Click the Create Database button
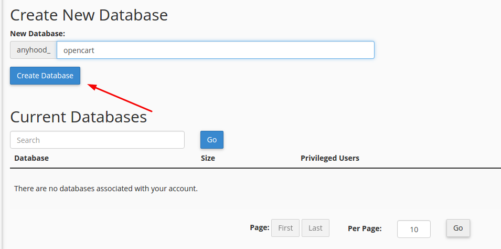The width and height of the screenshot is (501, 249). tap(45, 76)
